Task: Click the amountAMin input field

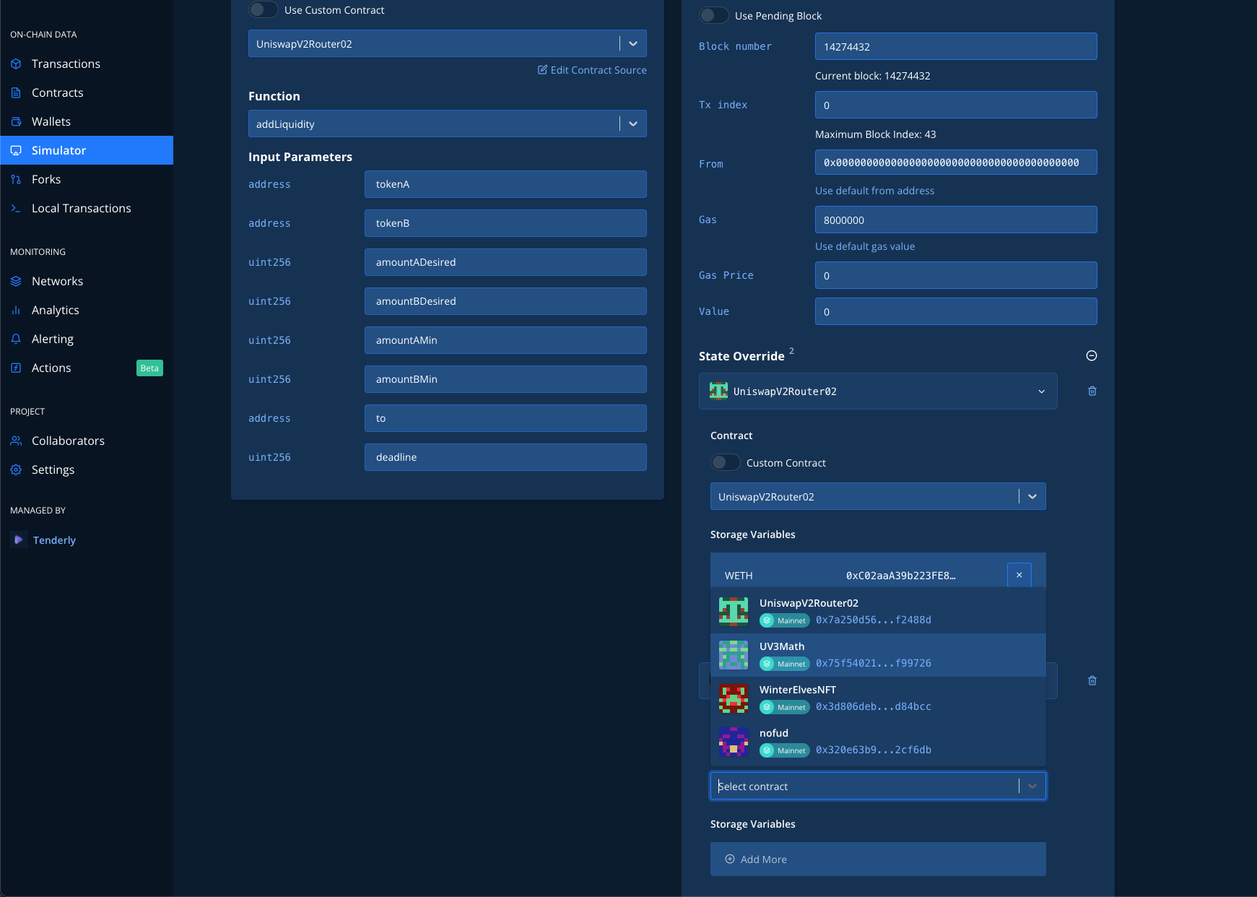Action: (x=505, y=340)
